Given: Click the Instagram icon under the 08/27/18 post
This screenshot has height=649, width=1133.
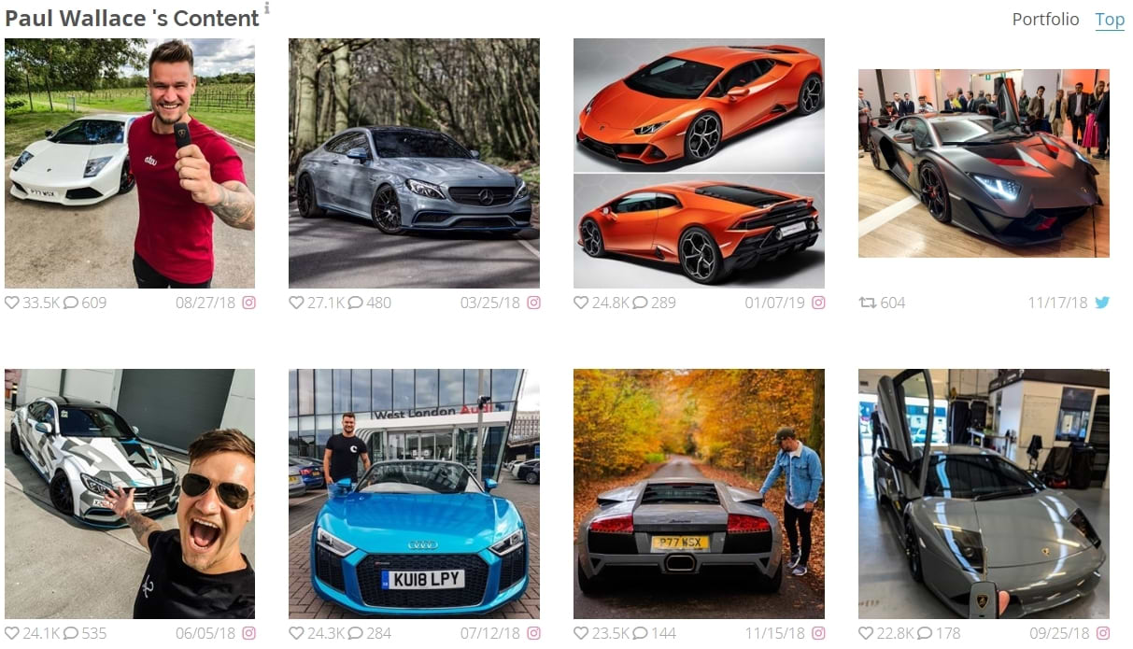Looking at the screenshot, I should [x=249, y=303].
